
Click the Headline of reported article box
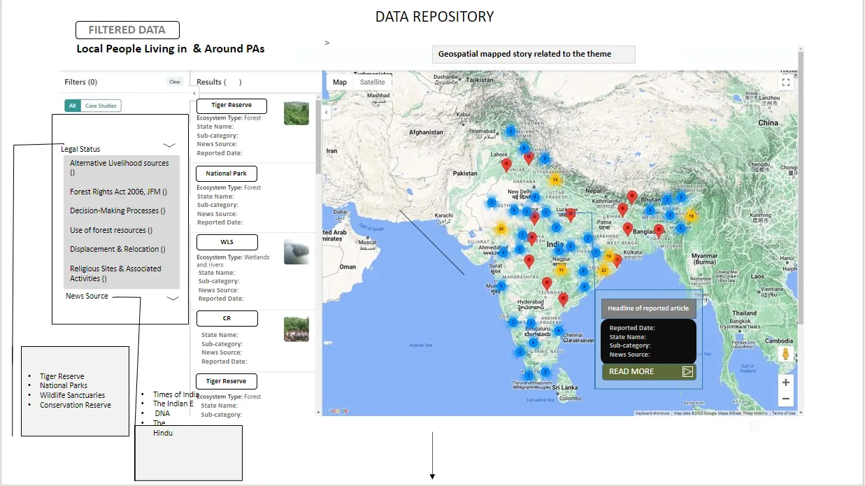(x=648, y=308)
